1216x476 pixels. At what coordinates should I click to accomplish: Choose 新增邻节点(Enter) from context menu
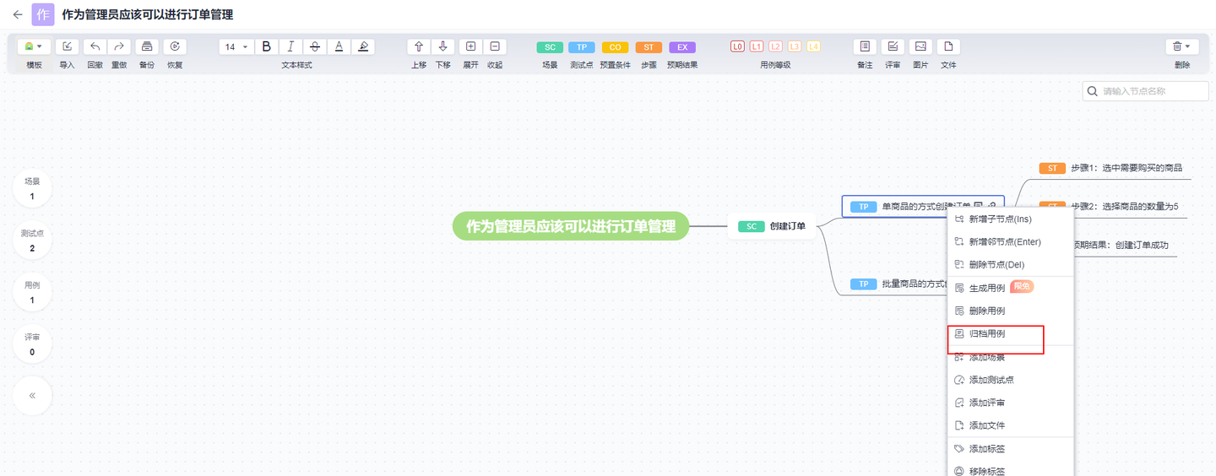pyautogui.click(x=1011, y=242)
